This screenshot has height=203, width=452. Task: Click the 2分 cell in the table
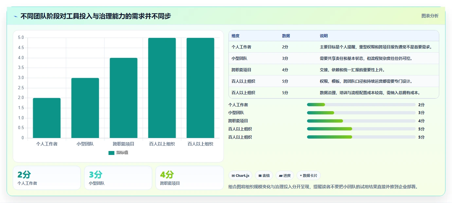285,47
